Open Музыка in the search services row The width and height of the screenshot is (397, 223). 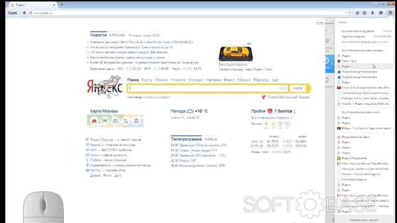[244, 80]
